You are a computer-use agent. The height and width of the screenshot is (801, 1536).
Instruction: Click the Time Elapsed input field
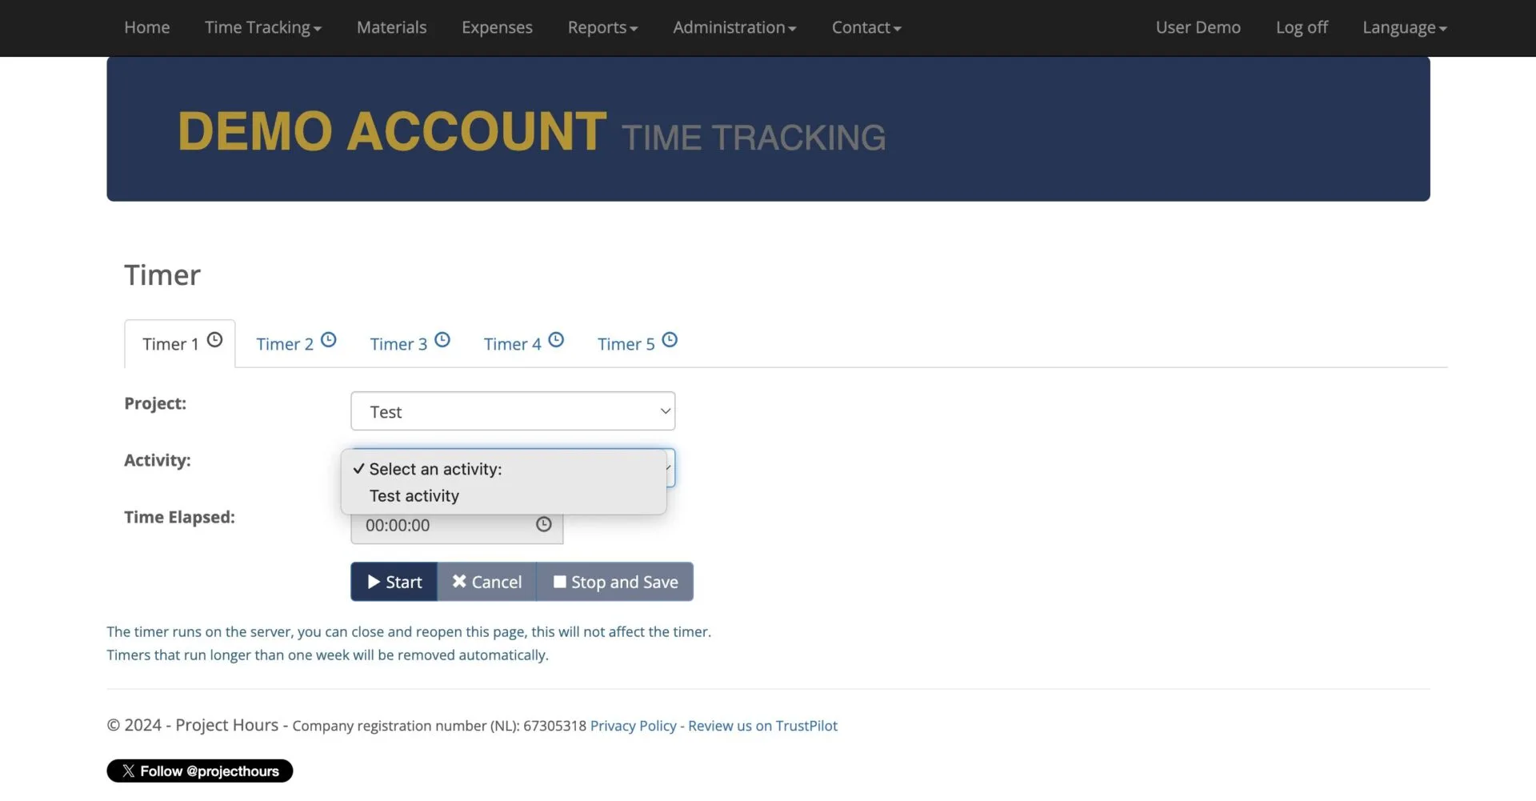point(440,526)
